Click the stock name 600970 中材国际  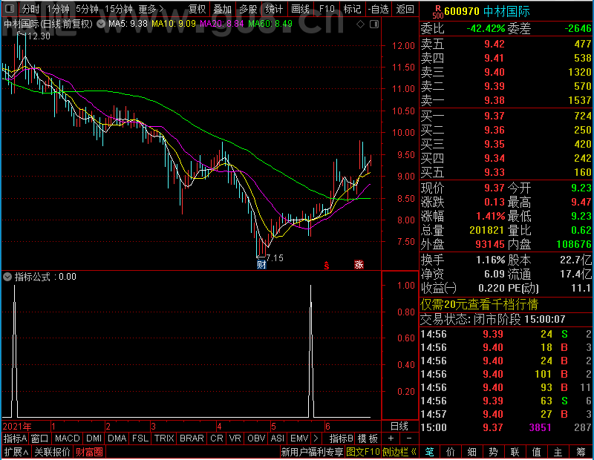point(487,12)
